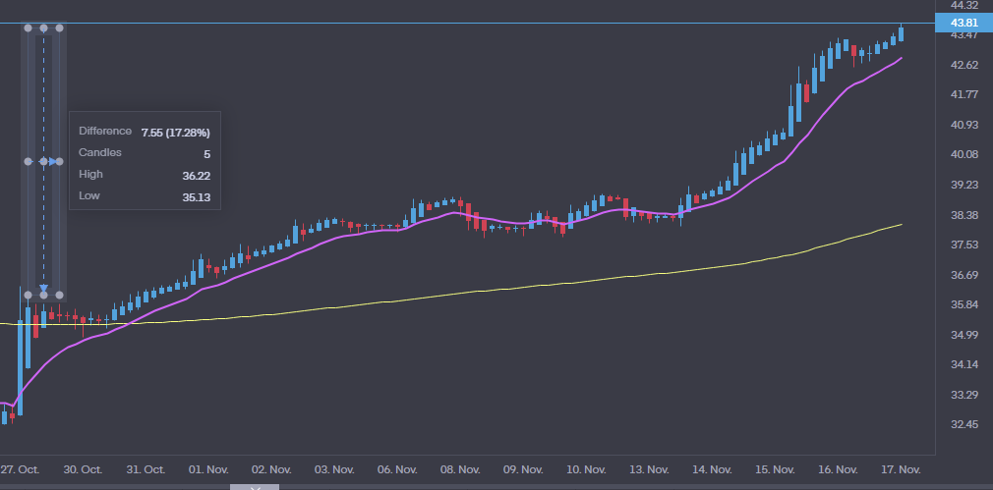Click the bottom-right measurement box handle
Image resolution: width=993 pixels, height=490 pixels.
point(59,295)
